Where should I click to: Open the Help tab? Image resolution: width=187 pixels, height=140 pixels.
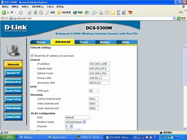click(126, 42)
